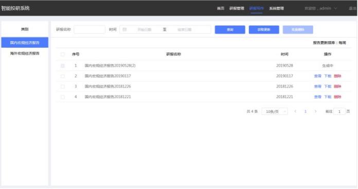The width and height of the screenshot is (358, 189).
Task: Click the 报告更新频率：每周 text
Action: (330, 43)
